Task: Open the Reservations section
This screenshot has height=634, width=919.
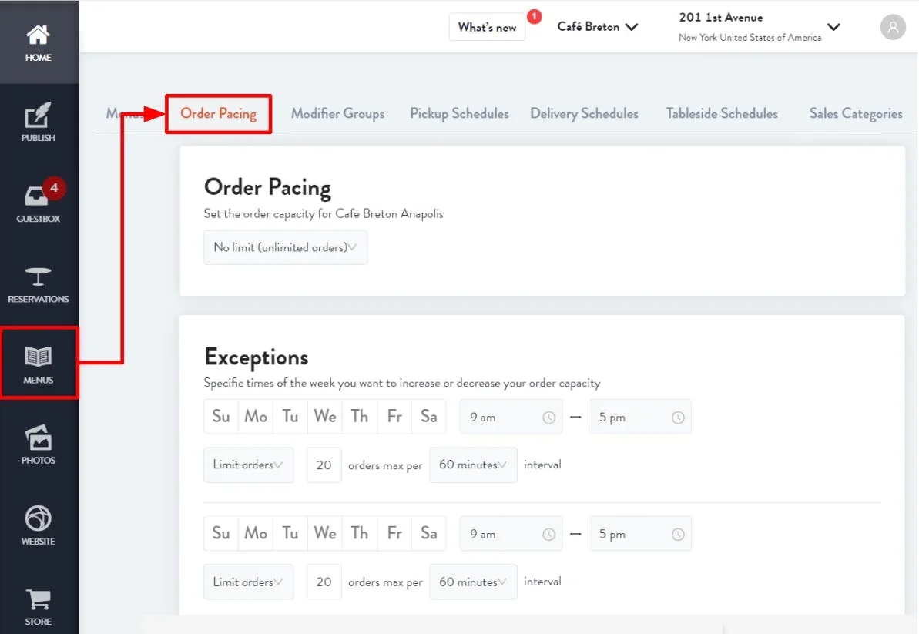Action: point(39,285)
